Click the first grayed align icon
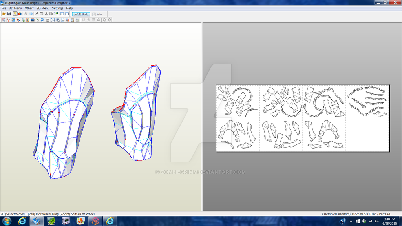402x226 pixels. [x=84, y=20]
